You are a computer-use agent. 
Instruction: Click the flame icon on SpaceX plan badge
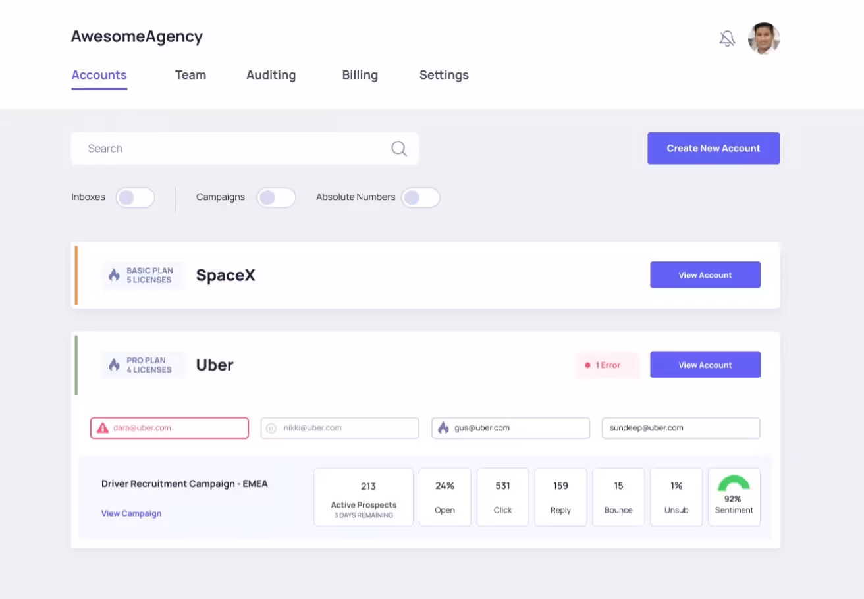[x=115, y=275]
